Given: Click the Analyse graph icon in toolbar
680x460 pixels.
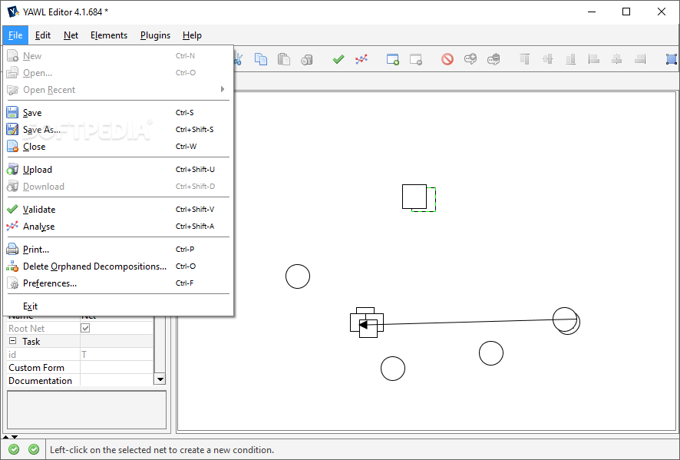Looking at the screenshot, I should [x=361, y=59].
